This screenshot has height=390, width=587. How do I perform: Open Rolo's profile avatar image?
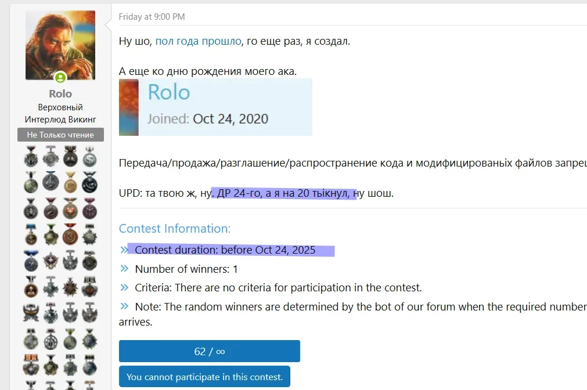pyautogui.click(x=60, y=45)
